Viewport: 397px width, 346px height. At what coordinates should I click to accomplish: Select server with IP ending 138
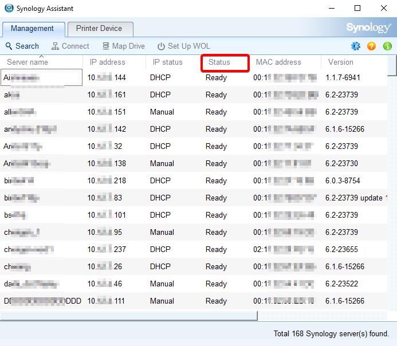(x=194, y=163)
